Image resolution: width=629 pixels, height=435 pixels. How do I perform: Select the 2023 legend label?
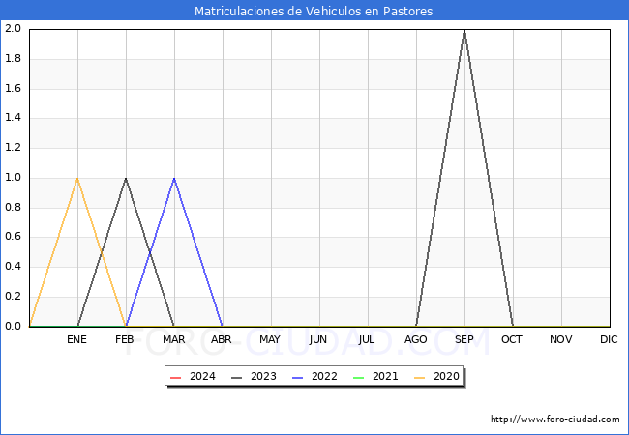263,377
